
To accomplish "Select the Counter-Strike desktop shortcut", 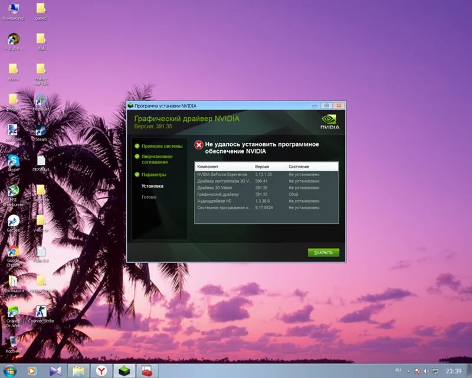I will 41,314.
